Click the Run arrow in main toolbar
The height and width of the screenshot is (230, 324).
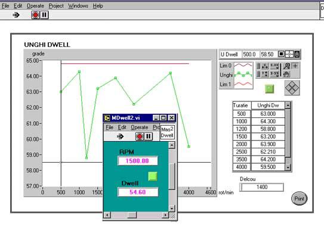(16, 15)
